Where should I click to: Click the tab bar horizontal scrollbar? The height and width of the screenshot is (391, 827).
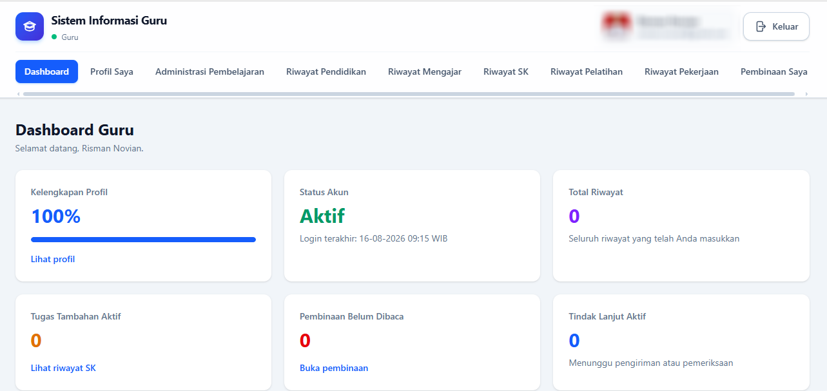[x=409, y=94]
